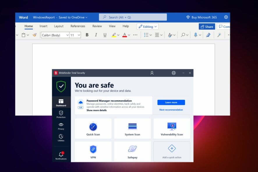This screenshot has height=172, width=258.
Task: Click inside the blank Word document page
Action: [123, 56]
